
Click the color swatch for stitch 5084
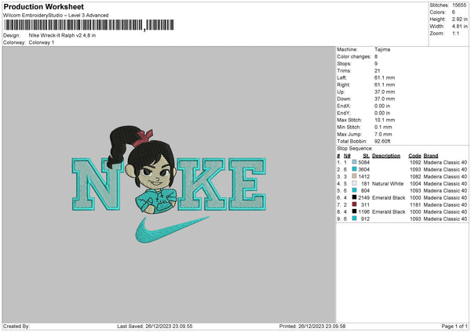pos(355,162)
